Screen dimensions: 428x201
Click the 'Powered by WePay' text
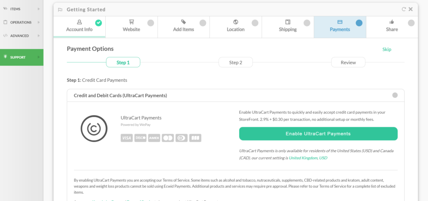(x=136, y=125)
